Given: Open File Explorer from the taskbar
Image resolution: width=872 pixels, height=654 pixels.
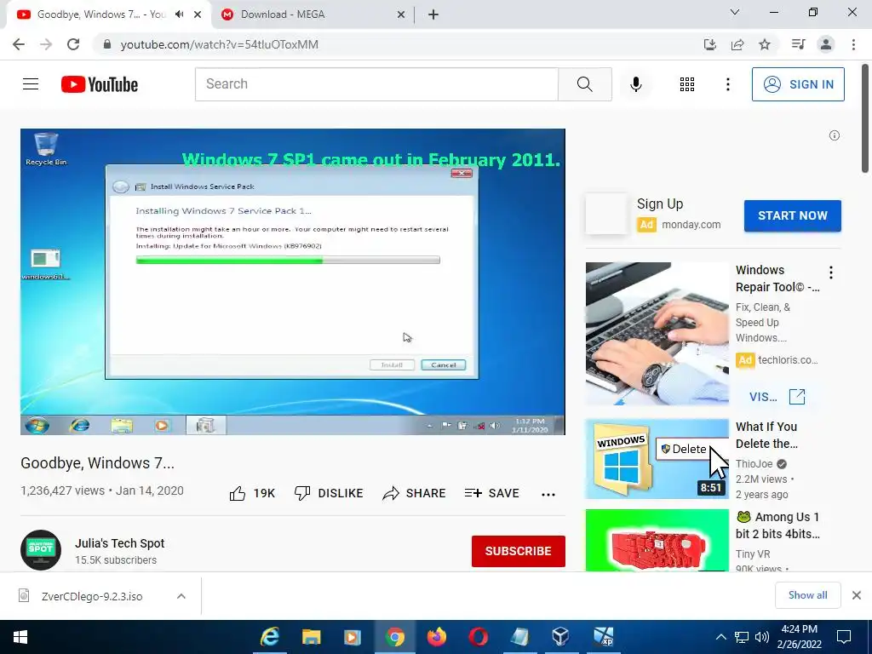Looking at the screenshot, I should click(311, 637).
